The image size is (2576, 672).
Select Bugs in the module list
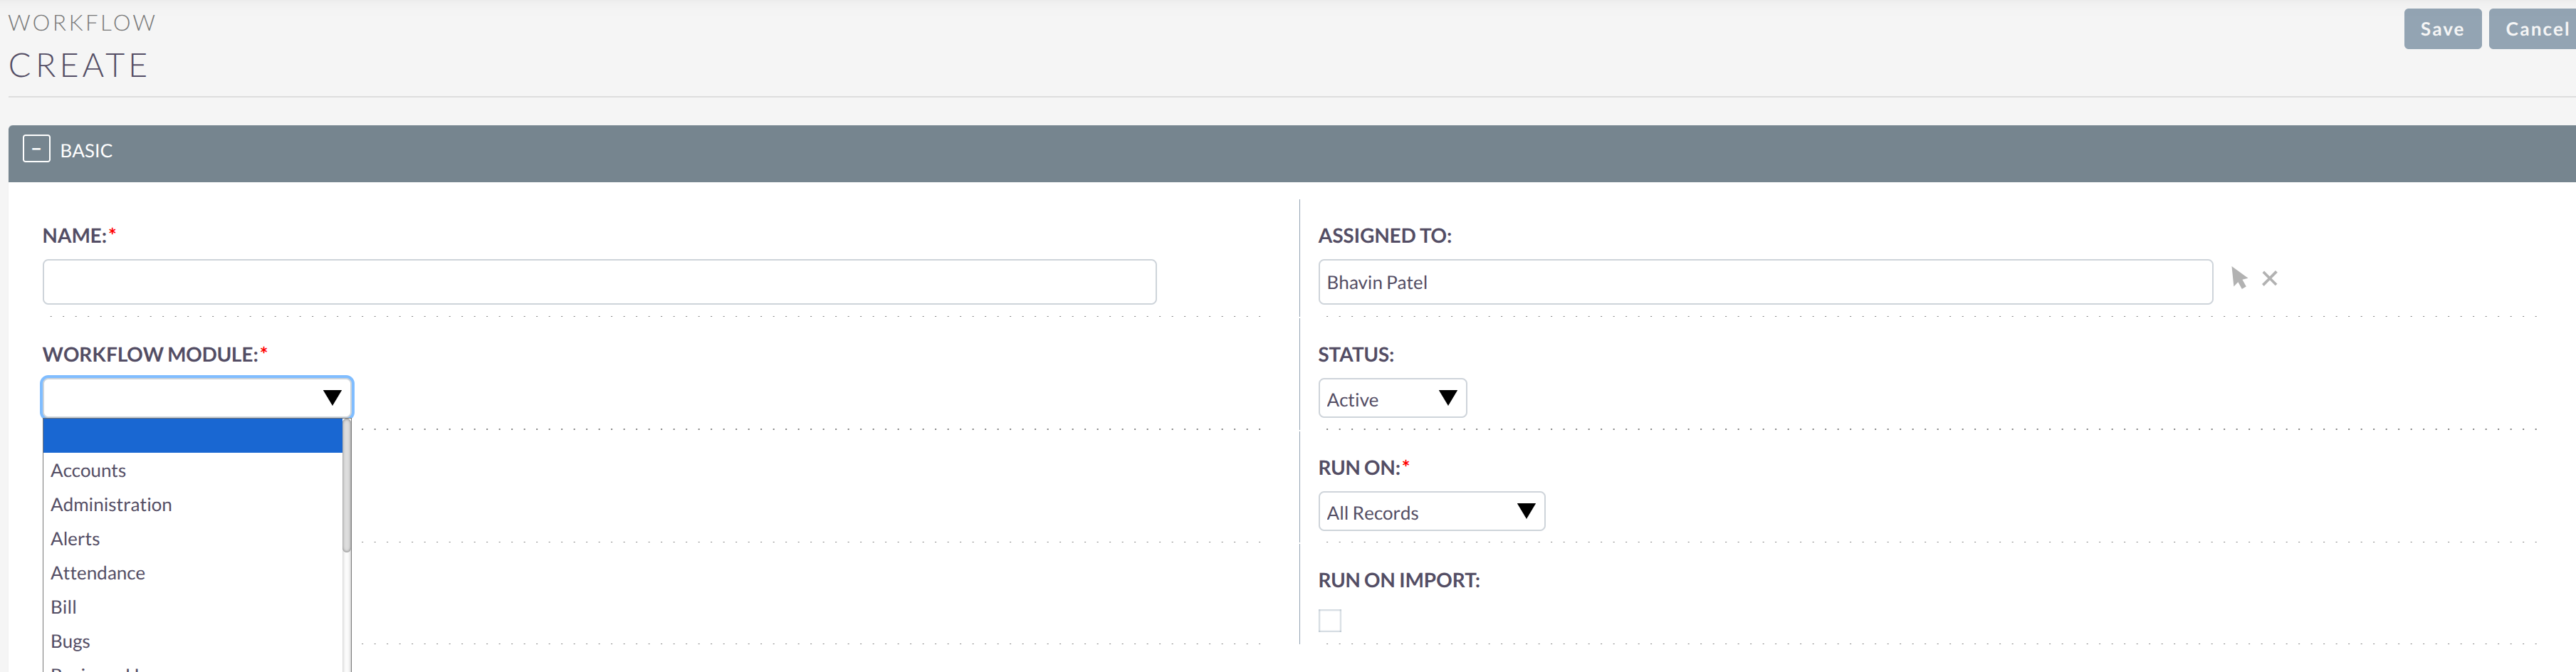pyautogui.click(x=70, y=640)
